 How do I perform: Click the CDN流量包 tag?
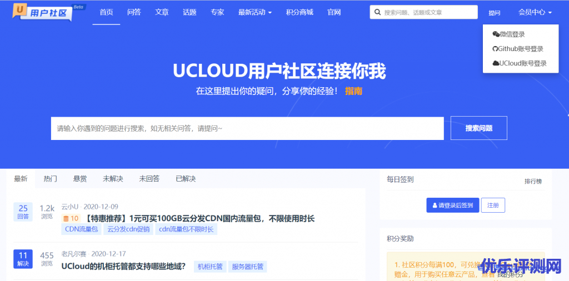pos(81,229)
